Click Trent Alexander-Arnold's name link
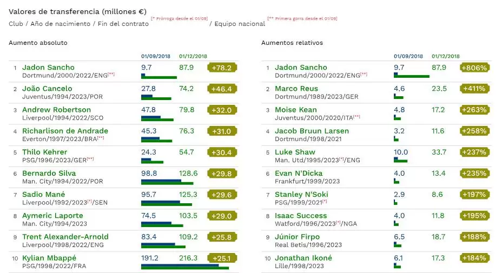502x273 pixels. [65, 237]
